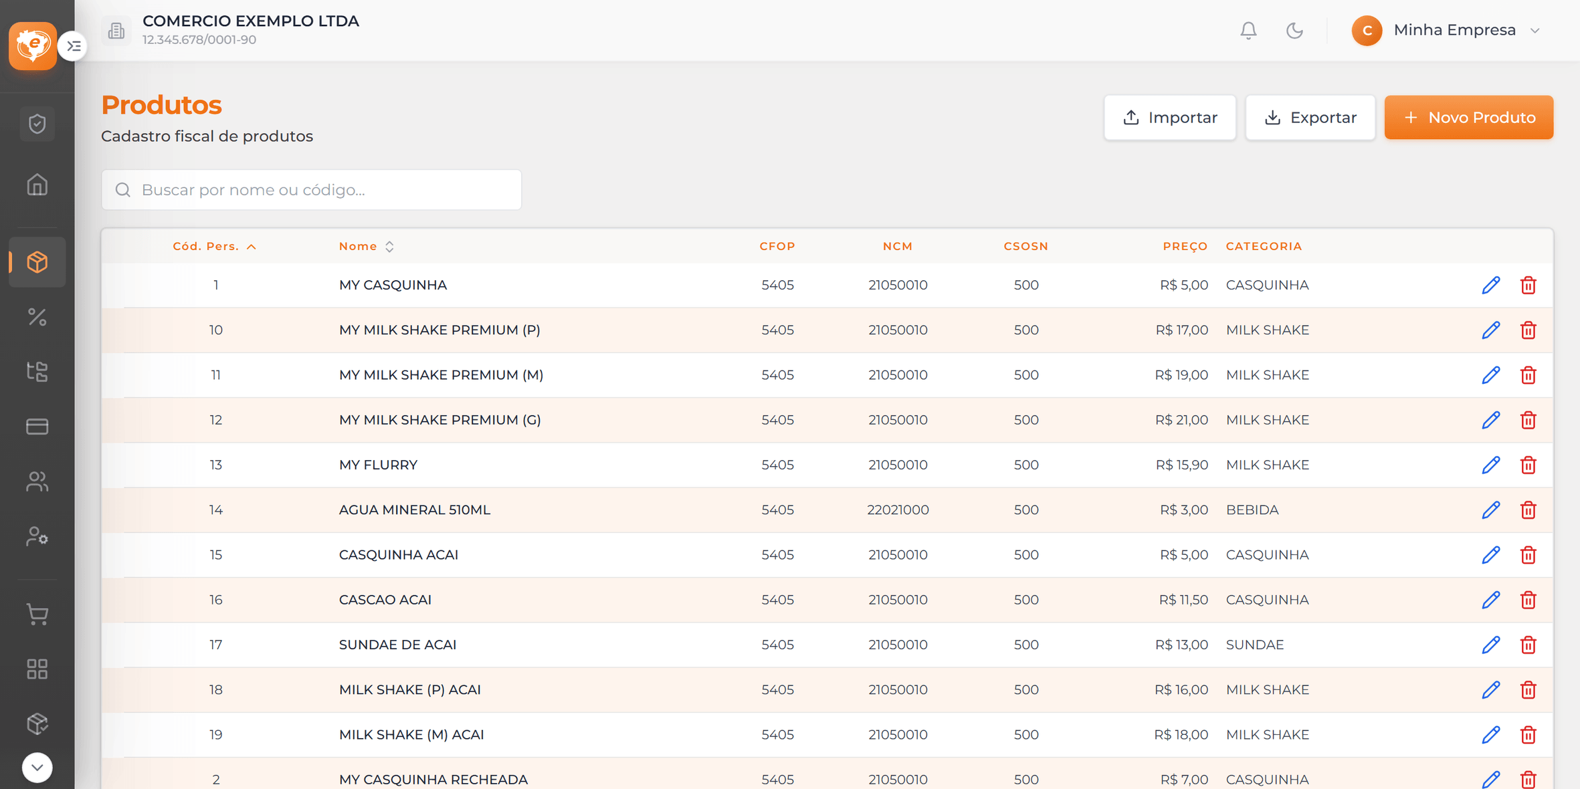Open the user settings icon in sidebar

[x=37, y=536]
